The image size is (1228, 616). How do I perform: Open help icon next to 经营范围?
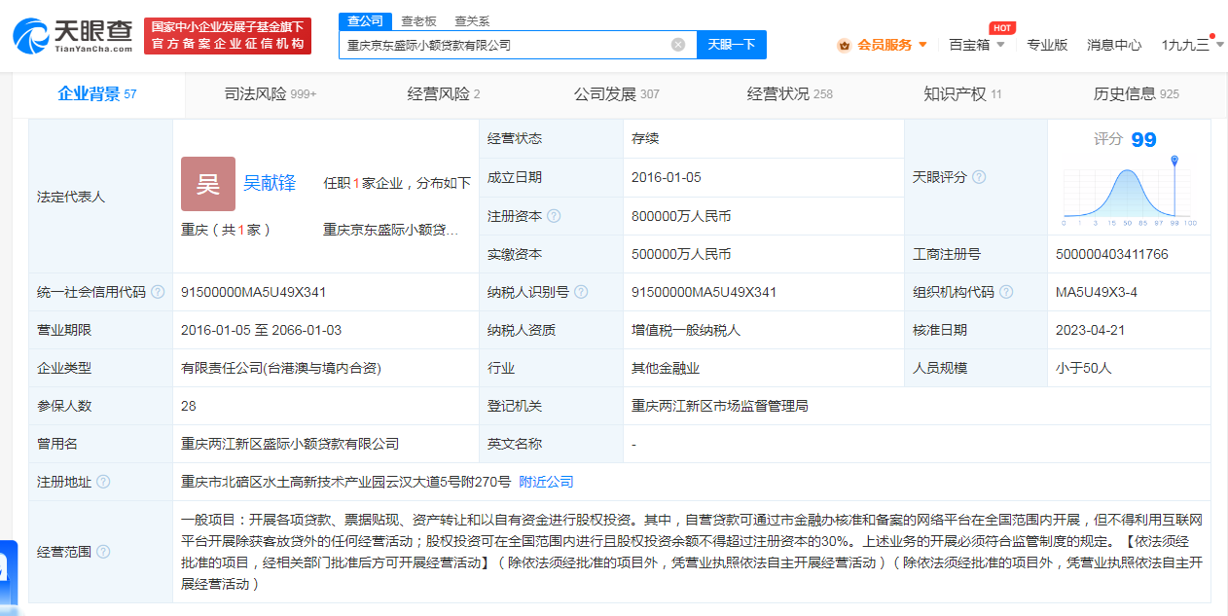click(x=103, y=552)
